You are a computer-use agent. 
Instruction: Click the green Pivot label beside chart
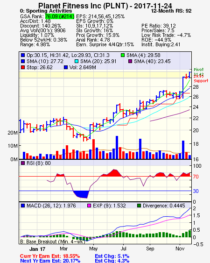click(x=199, y=70)
